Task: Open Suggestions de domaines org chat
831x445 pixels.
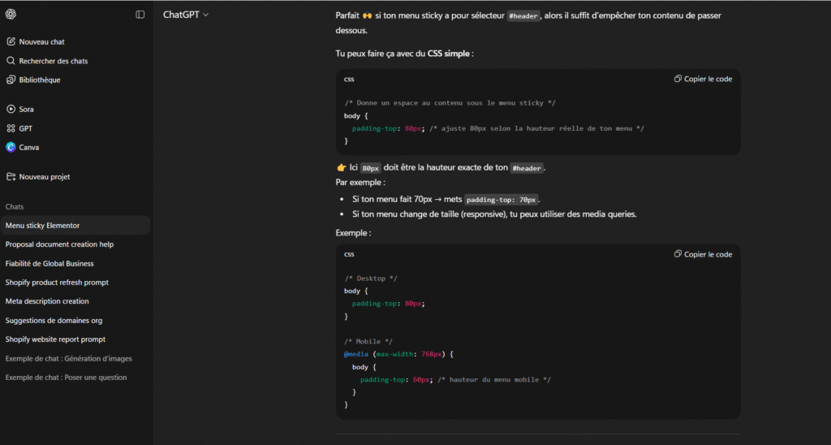Action: pos(54,320)
